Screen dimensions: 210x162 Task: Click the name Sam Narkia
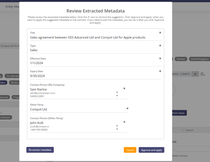pos(38,89)
